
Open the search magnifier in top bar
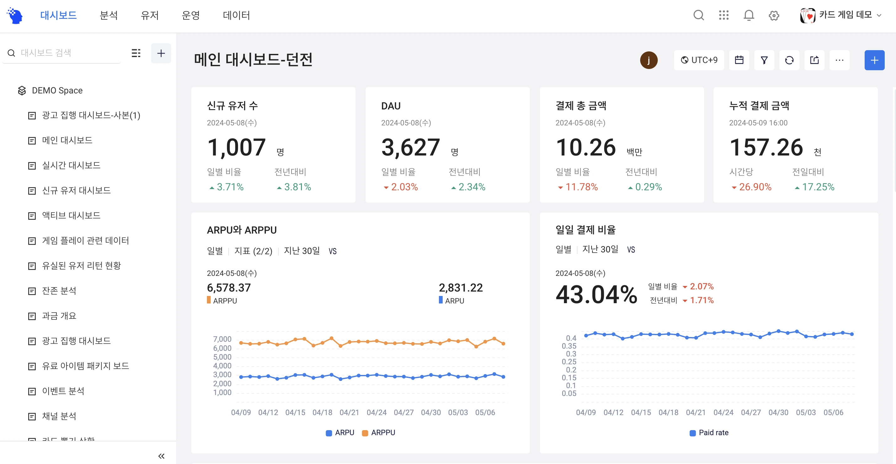point(698,15)
